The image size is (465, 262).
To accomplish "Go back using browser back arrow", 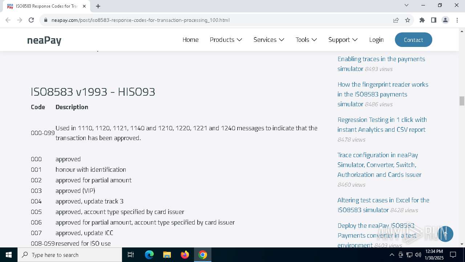I will (x=8, y=20).
